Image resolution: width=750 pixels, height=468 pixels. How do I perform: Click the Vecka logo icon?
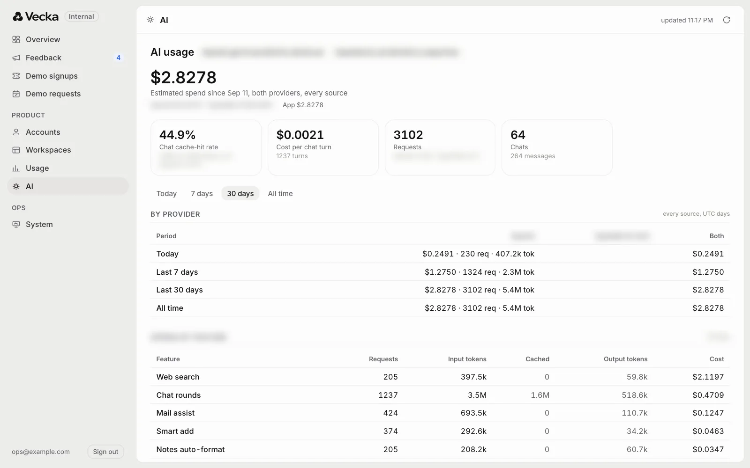18,16
